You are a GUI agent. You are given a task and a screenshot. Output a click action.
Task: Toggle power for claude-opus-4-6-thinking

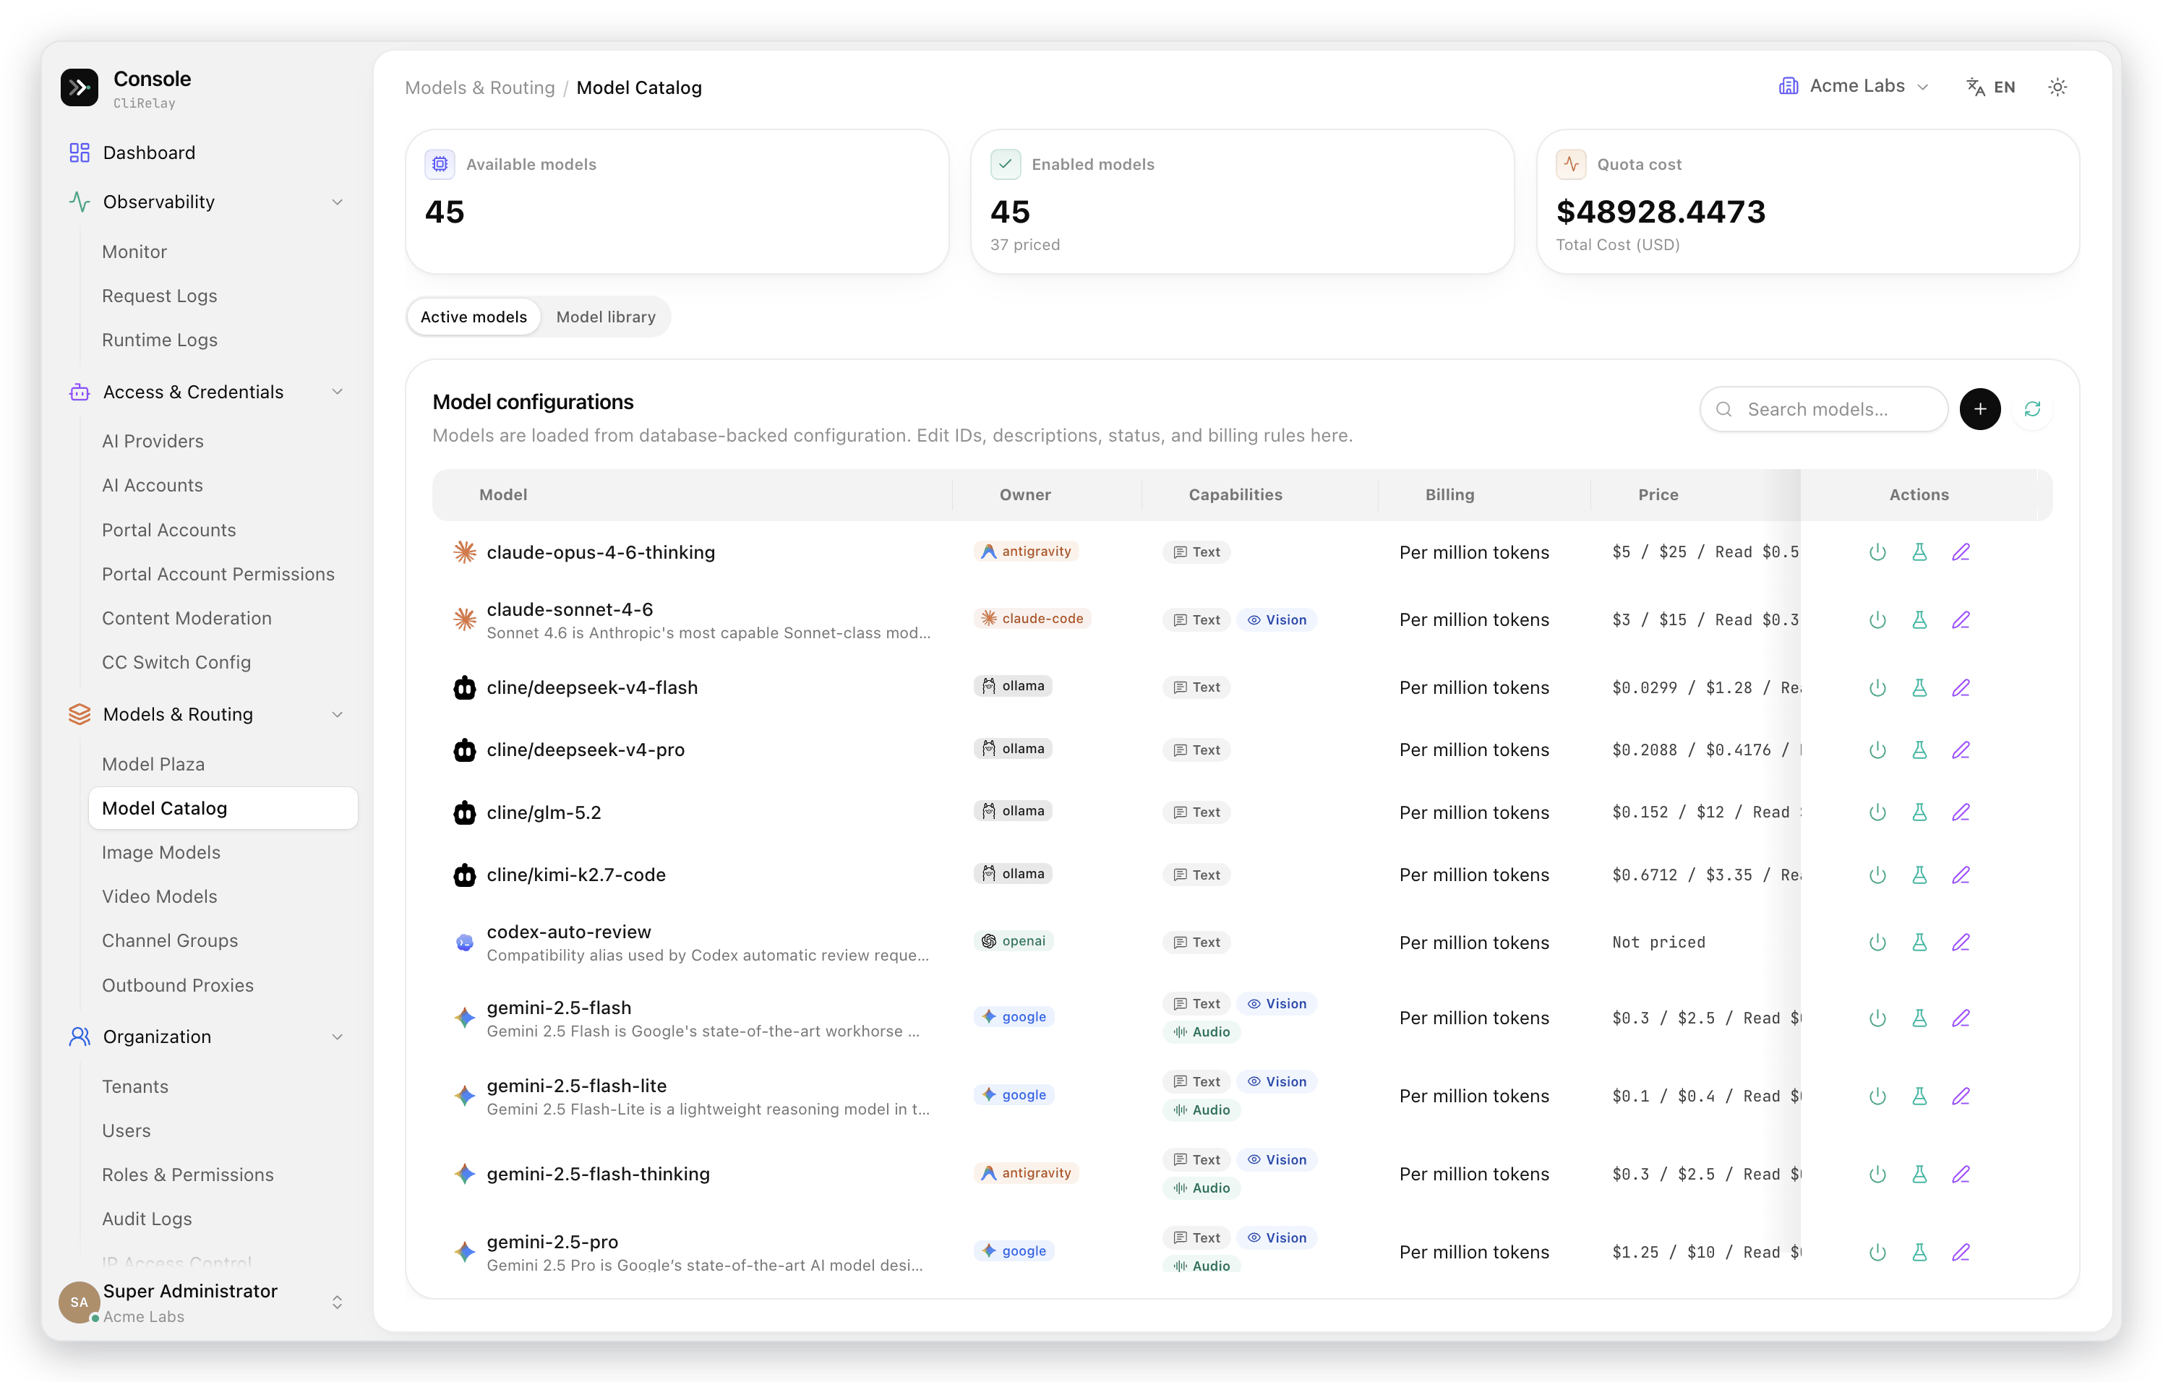click(1877, 552)
